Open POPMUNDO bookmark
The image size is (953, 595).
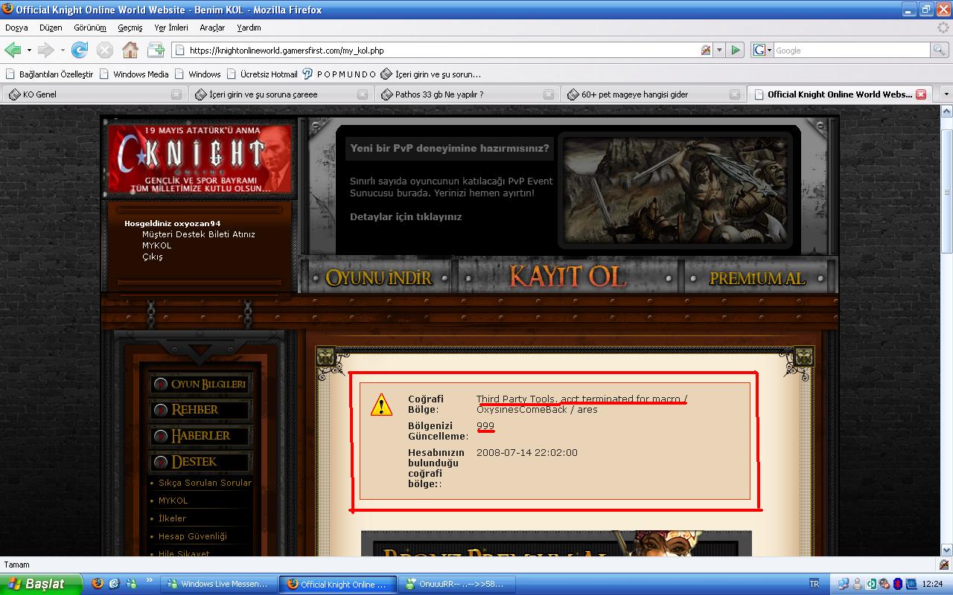[340, 74]
